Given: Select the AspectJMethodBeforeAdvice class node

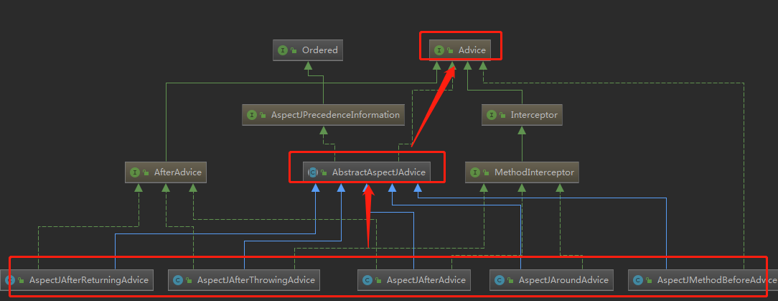Looking at the screenshot, I should (703, 280).
